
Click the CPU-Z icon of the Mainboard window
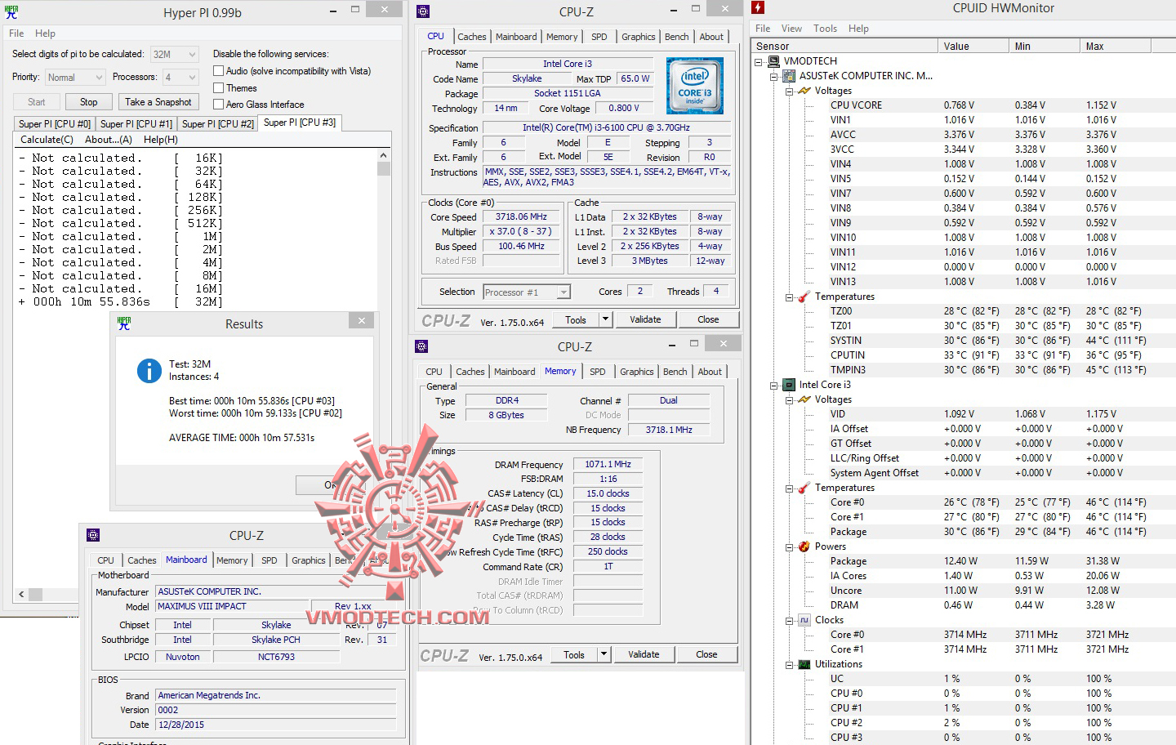pos(93,535)
